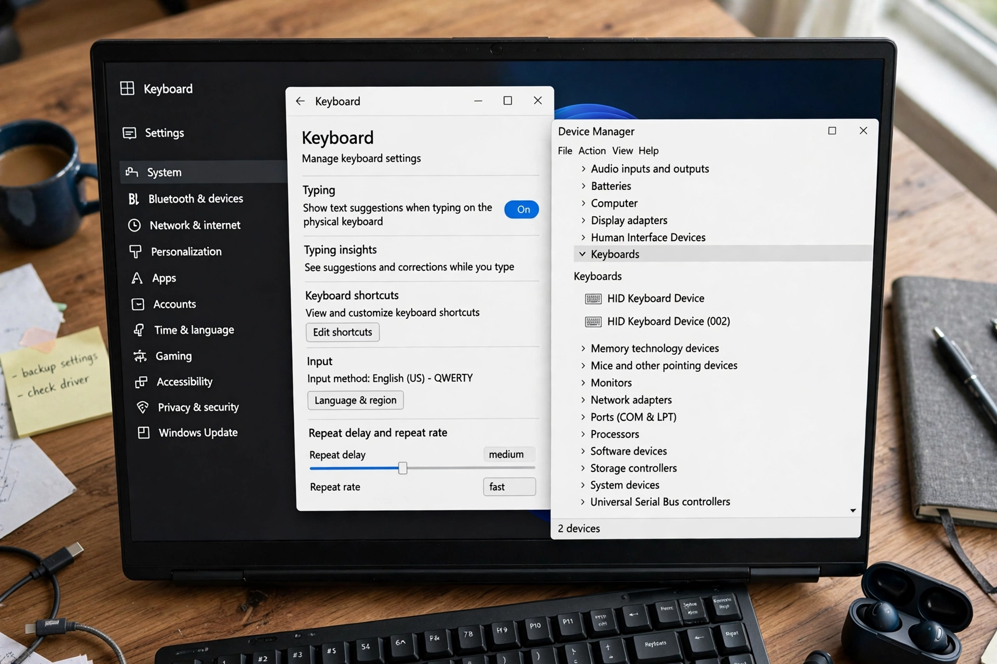Click the Repeat delay medium value box
The image size is (997, 664).
coord(509,454)
